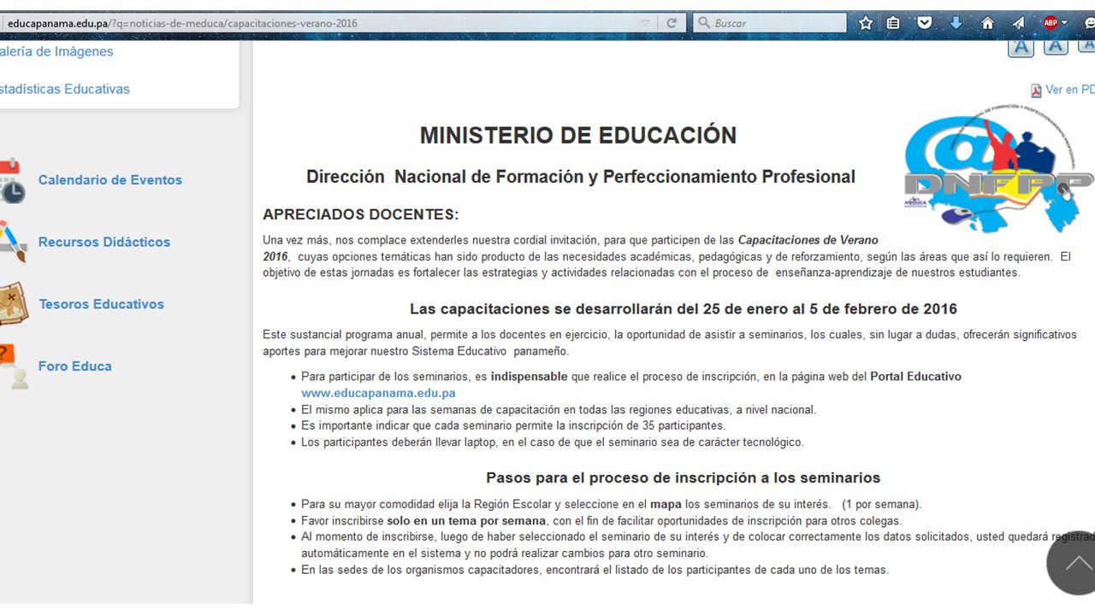Focus the Buscar search field

770,23
